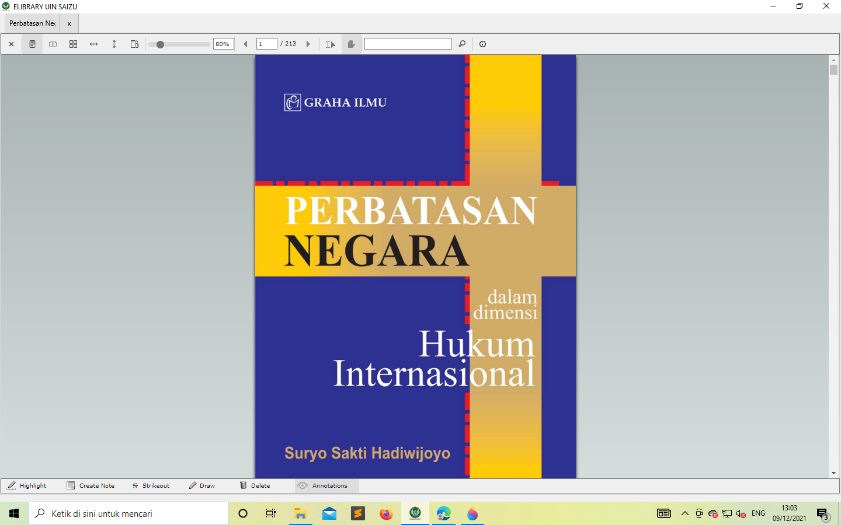Click the muted volume tray icon
Viewport: 841px width, 525px height.
[741, 513]
